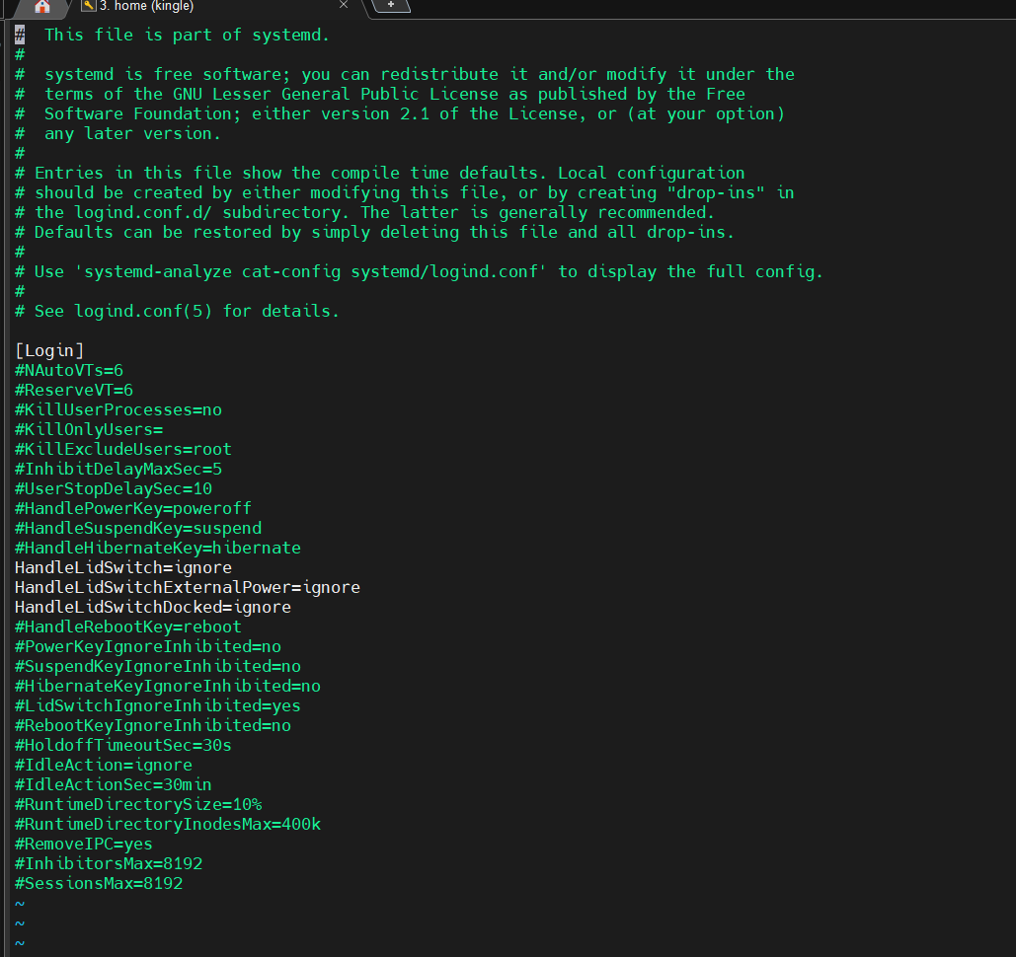Click '#RebootKeyIgnoreInhibited=no' line

[x=153, y=726]
